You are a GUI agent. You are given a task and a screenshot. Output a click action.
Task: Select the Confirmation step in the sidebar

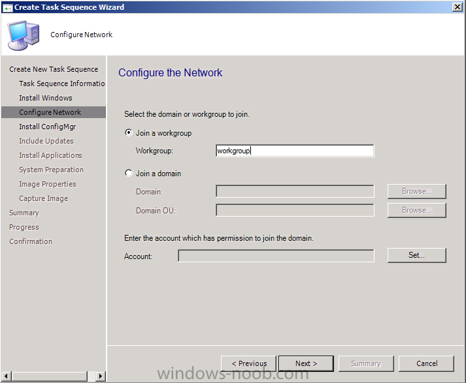coord(31,241)
